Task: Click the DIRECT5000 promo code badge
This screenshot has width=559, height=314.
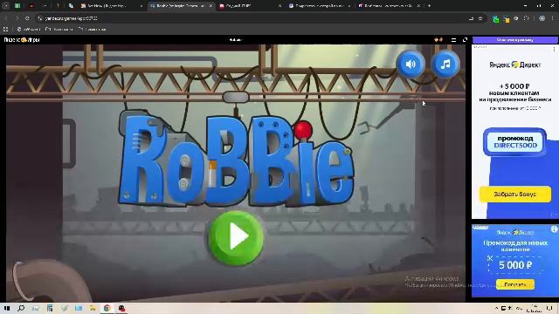Action: pos(514,141)
